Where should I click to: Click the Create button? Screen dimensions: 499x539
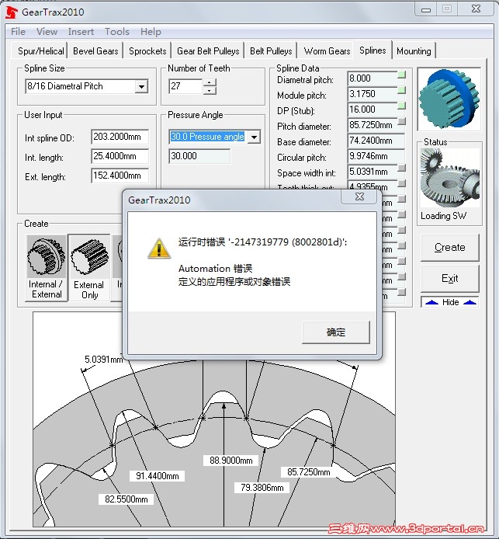[x=449, y=247]
